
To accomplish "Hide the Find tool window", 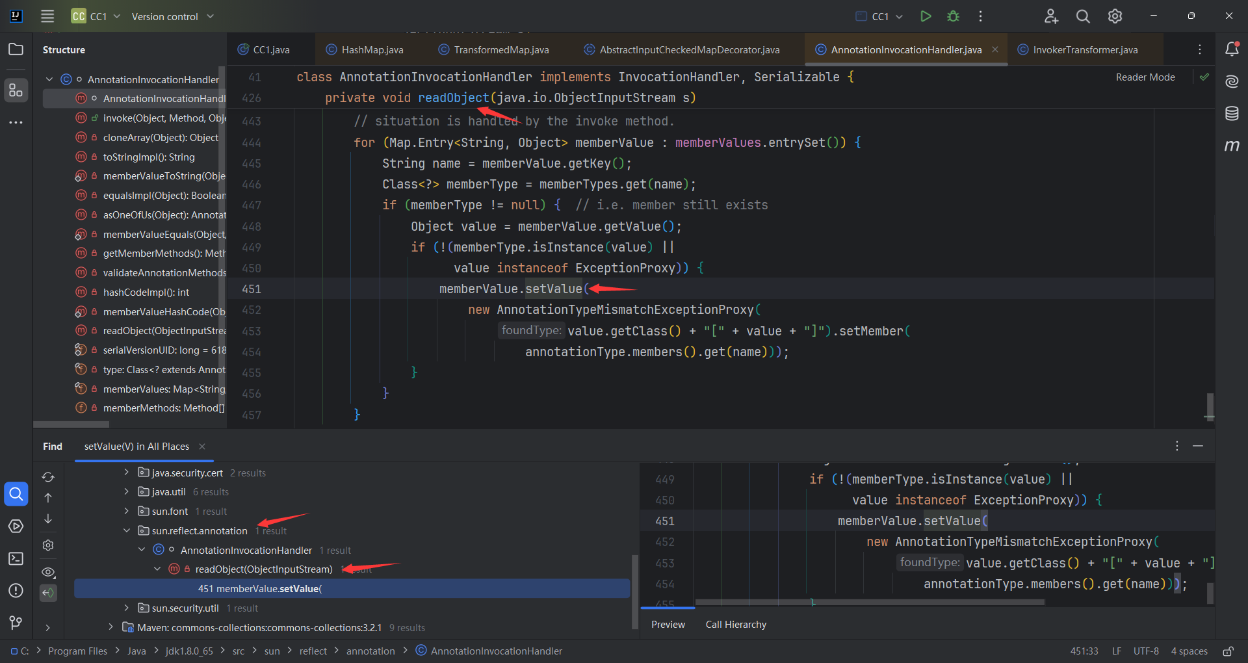I will 1198,446.
